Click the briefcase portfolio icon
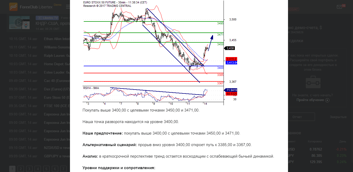Viewport: 353px width, 172px height. click(314, 83)
